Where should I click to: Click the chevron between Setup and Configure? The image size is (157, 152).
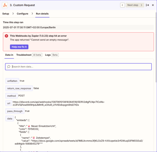13,14
